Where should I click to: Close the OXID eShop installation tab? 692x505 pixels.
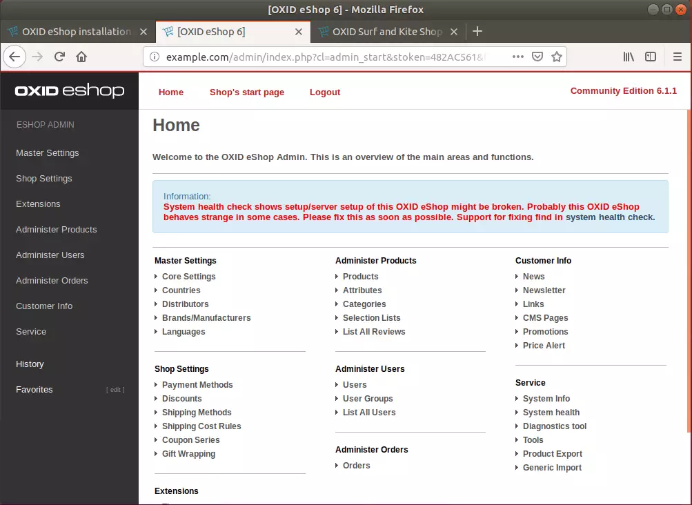[x=144, y=32]
